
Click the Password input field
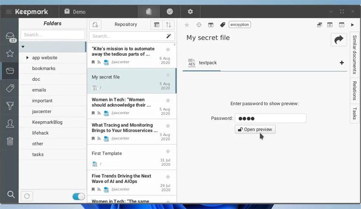click(x=270, y=118)
